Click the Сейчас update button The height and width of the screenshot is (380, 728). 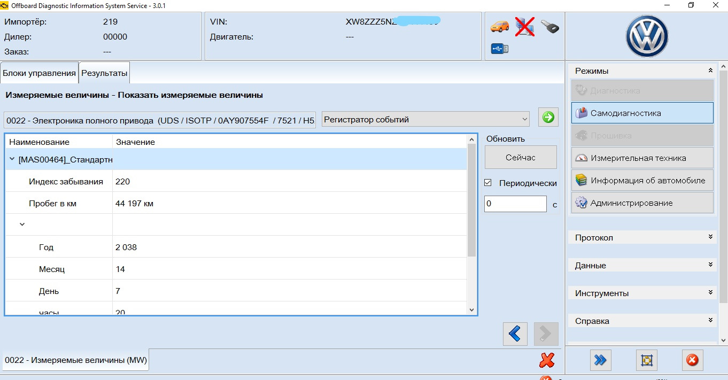pyautogui.click(x=521, y=157)
